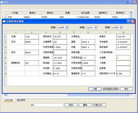This screenshot has height=113, width=138.
Task: Click the 退出 button in dialog
Action: [126, 89]
